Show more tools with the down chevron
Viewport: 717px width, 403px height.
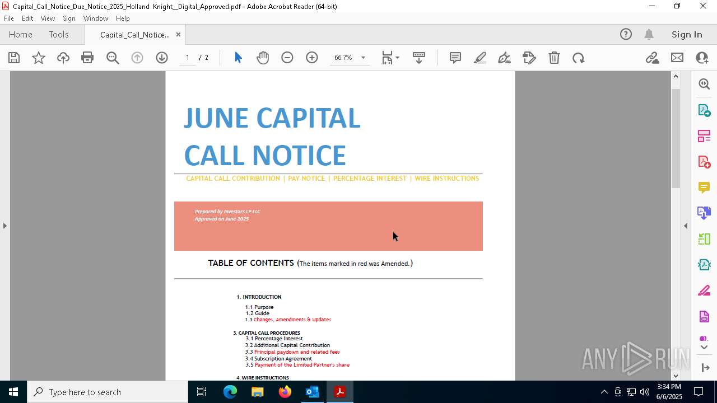[x=704, y=348]
